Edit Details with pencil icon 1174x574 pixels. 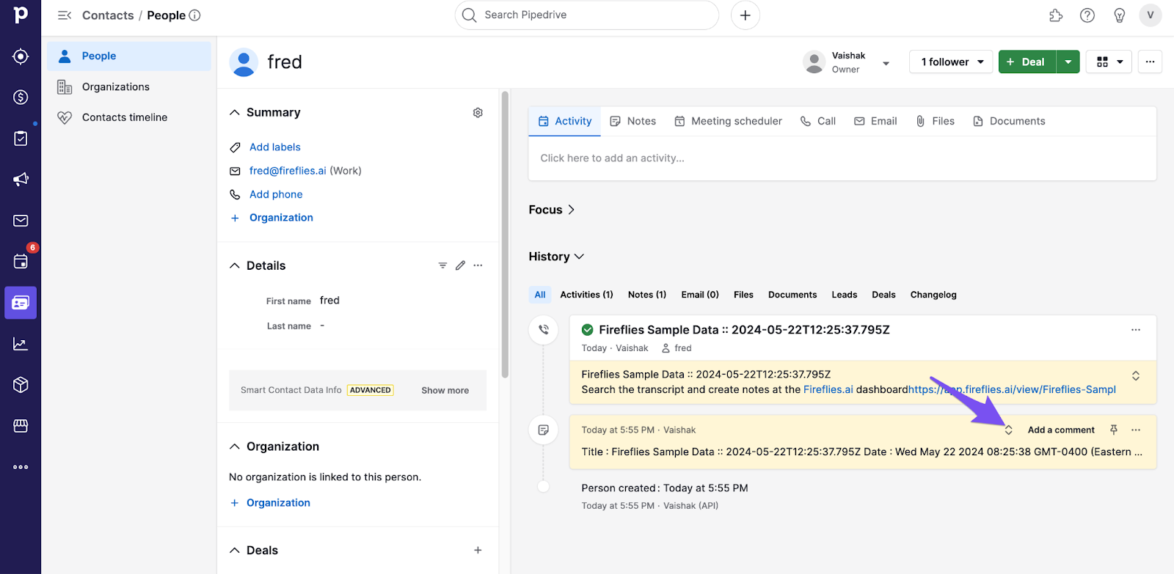coord(460,265)
